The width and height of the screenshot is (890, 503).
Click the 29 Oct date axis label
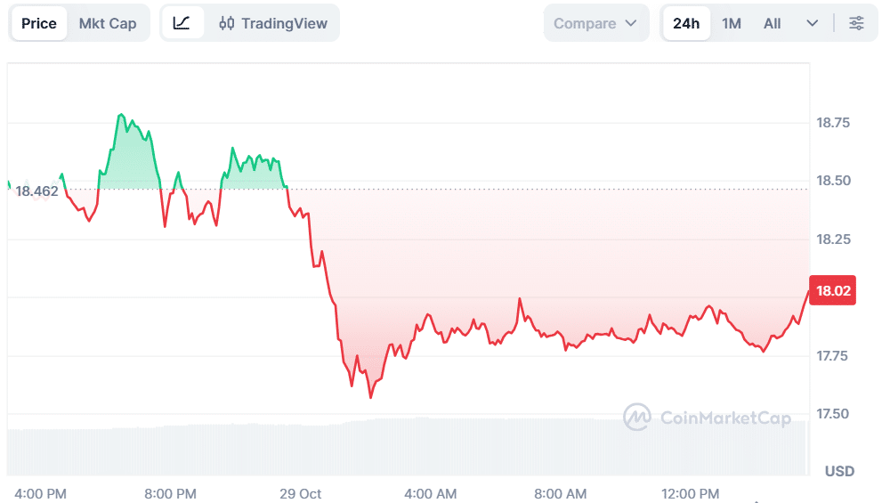(300, 493)
